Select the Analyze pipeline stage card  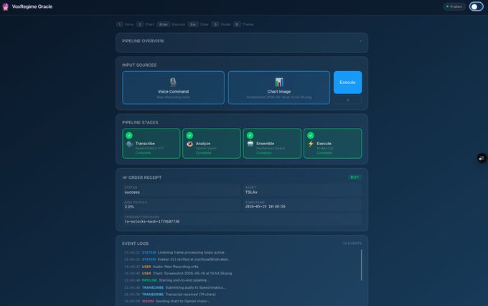212,144
